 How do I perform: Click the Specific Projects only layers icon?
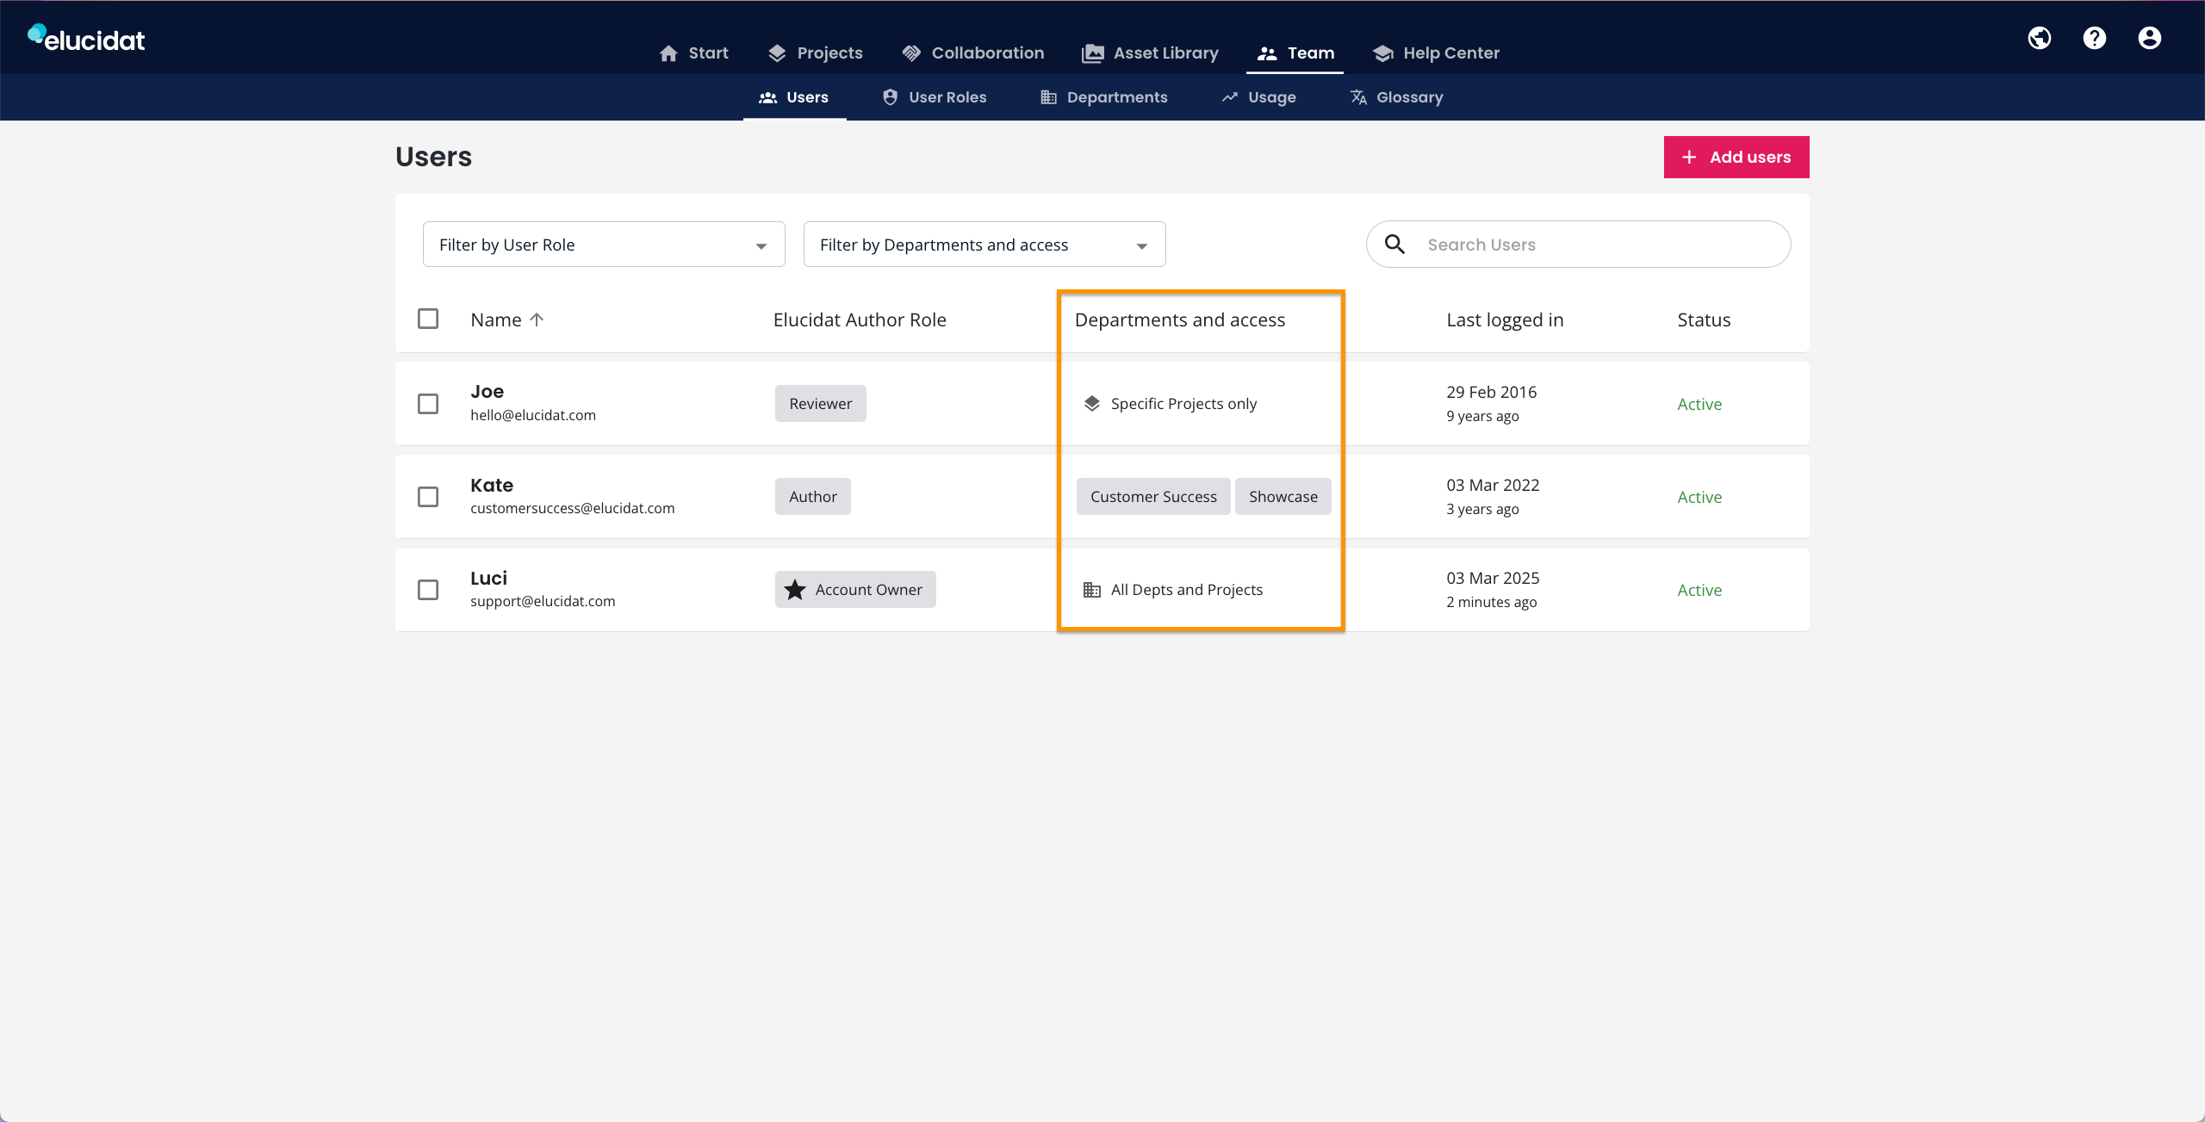(x=1092, y=404)
